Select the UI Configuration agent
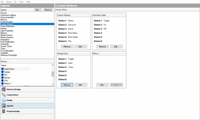The height and width of the screenshot is (120, 200). point(7,51)
